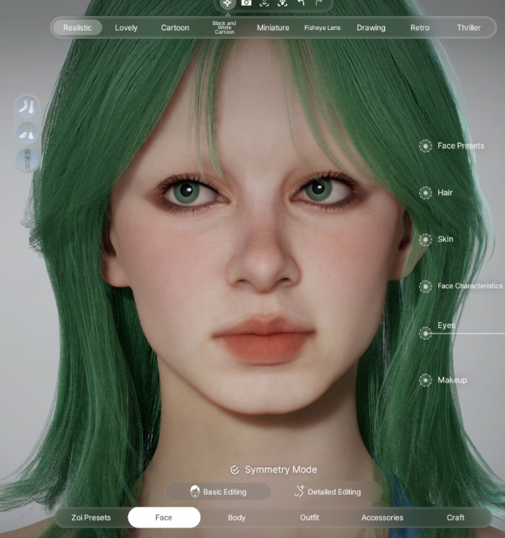
Task: Switch to the Outfit tab
Action: point(309,518)
